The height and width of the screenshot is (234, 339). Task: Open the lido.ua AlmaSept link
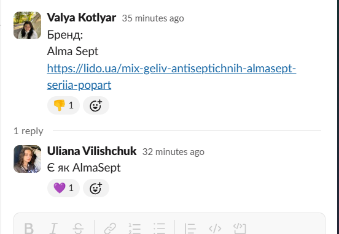tap(171, 77)
